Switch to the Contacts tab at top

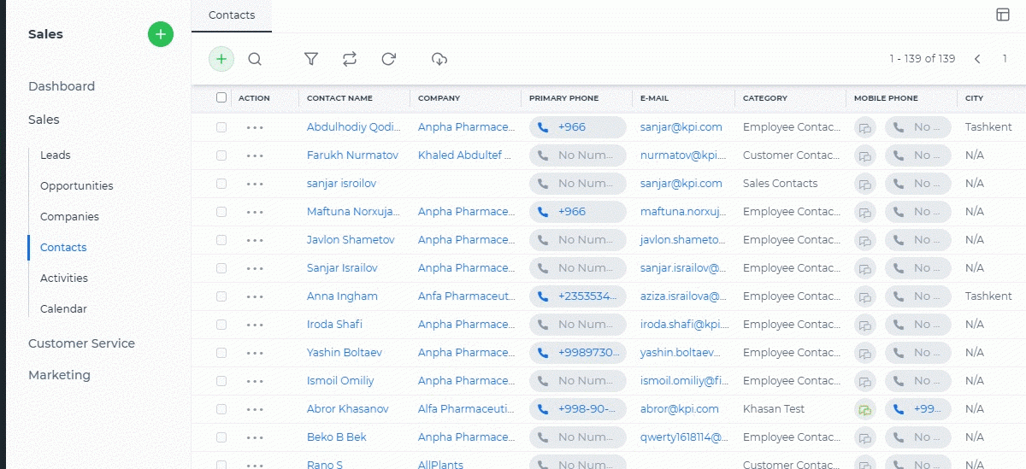point(232,15)
